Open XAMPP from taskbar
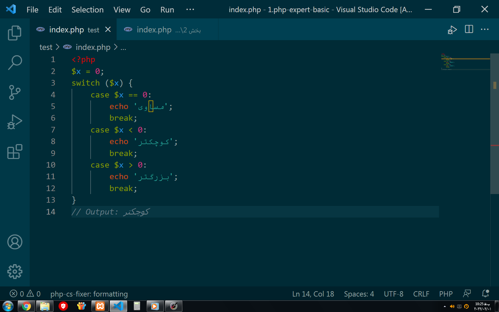 100,306
